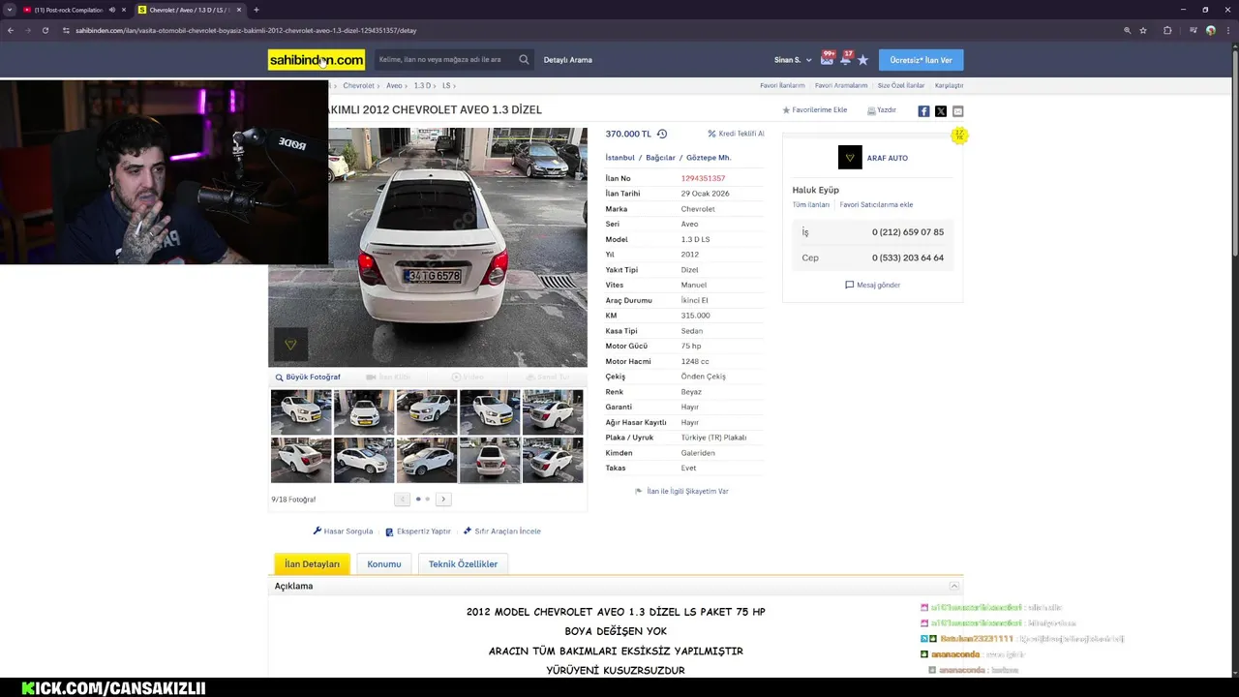
Task: Switch to the Konumu tab
Action: point(384,564)
